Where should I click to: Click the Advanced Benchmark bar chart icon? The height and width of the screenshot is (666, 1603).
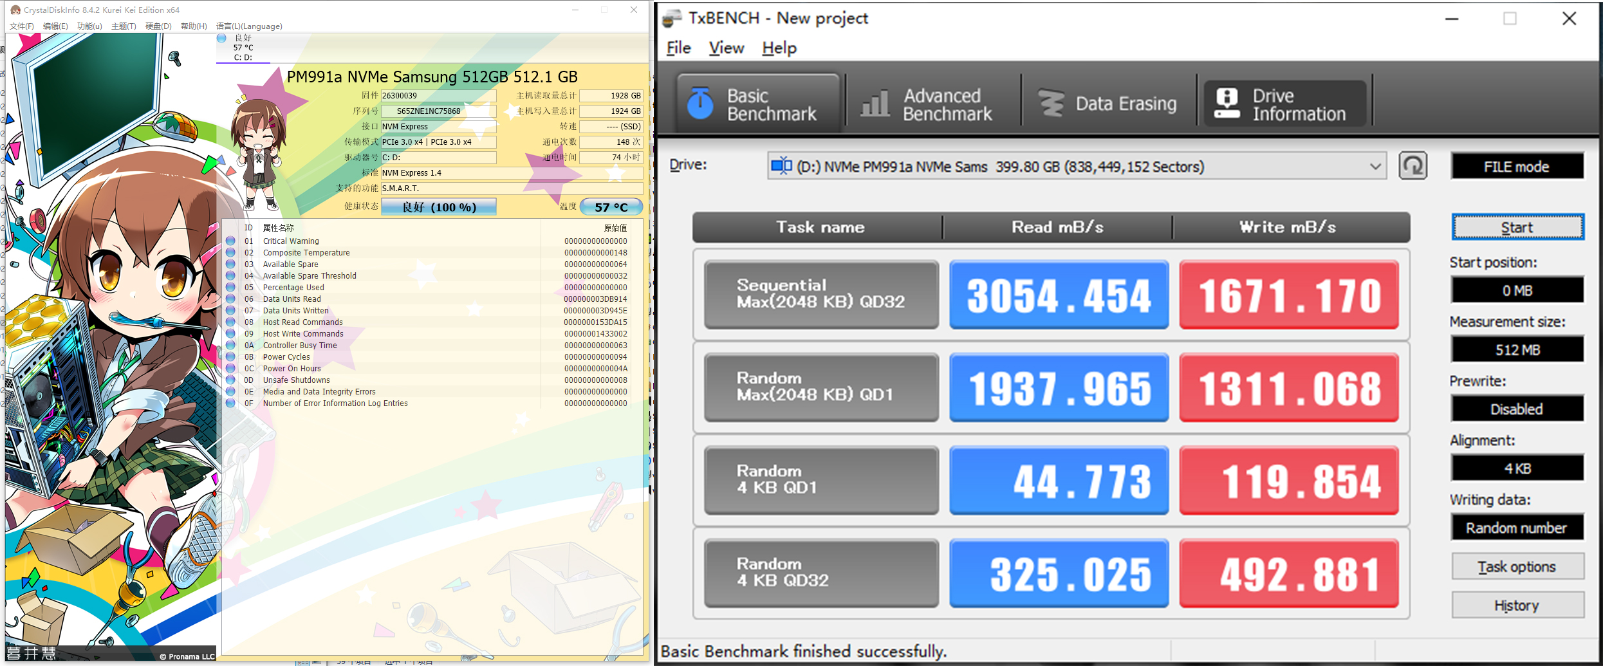coord(875,104)
